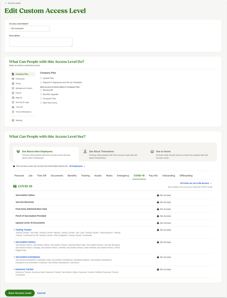The height and width of the screenshot is (298, 227).
Task: Click the Settings gear icon in sidebar
Action: (x=13, y=121)
